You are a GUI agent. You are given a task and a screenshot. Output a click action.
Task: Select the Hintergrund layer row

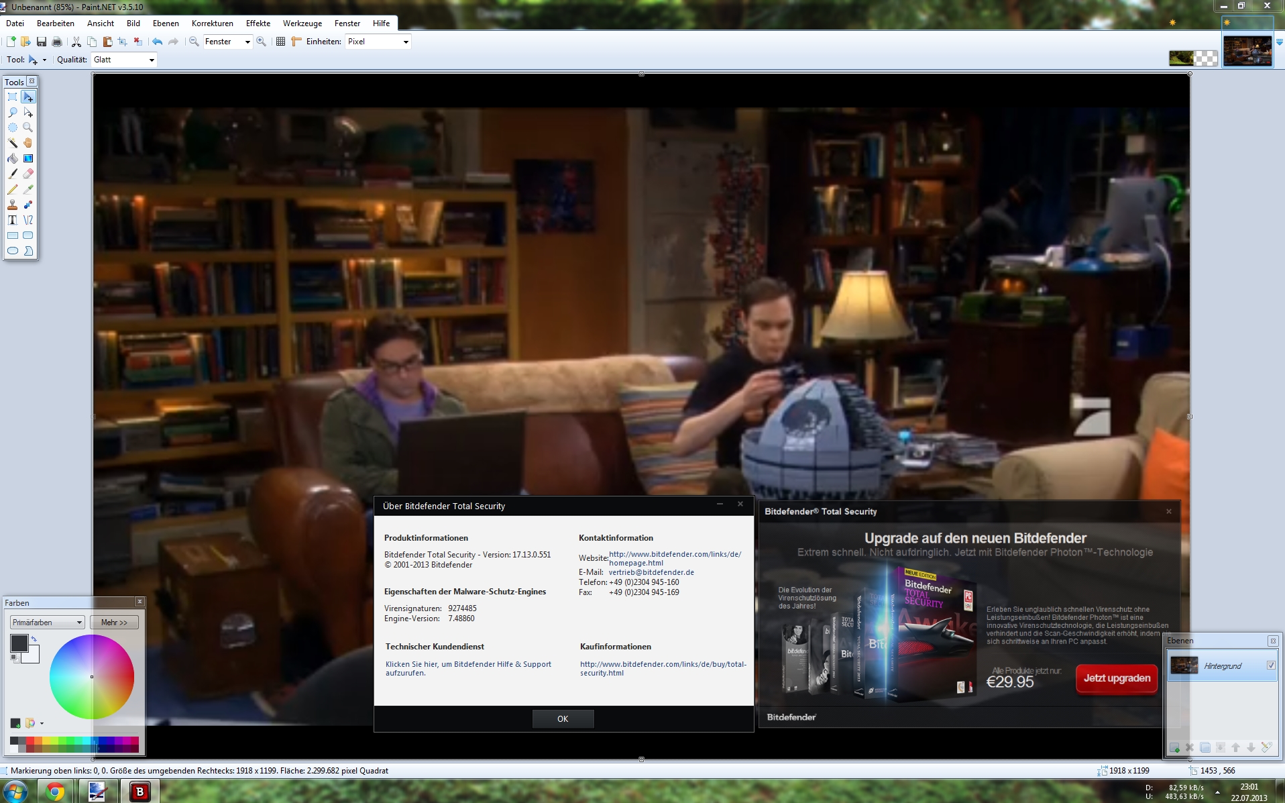1222,666
